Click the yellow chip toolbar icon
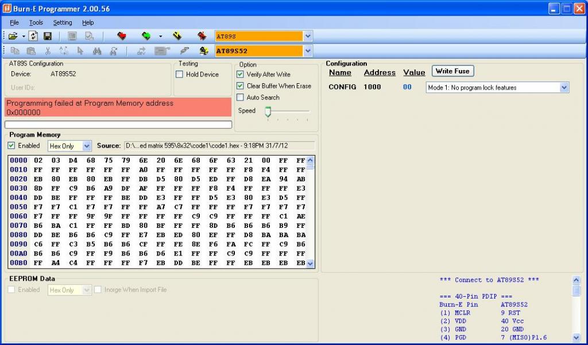Image resolution: width=588 pixels, height=345 pixels. coord(177,36)
